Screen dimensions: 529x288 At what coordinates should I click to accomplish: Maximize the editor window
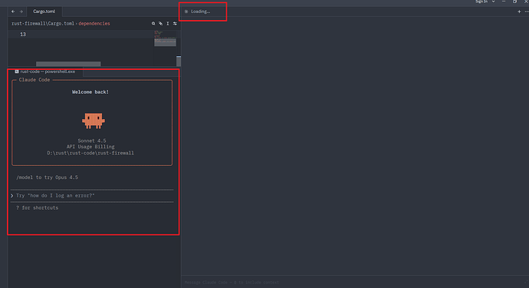[515, 2]
